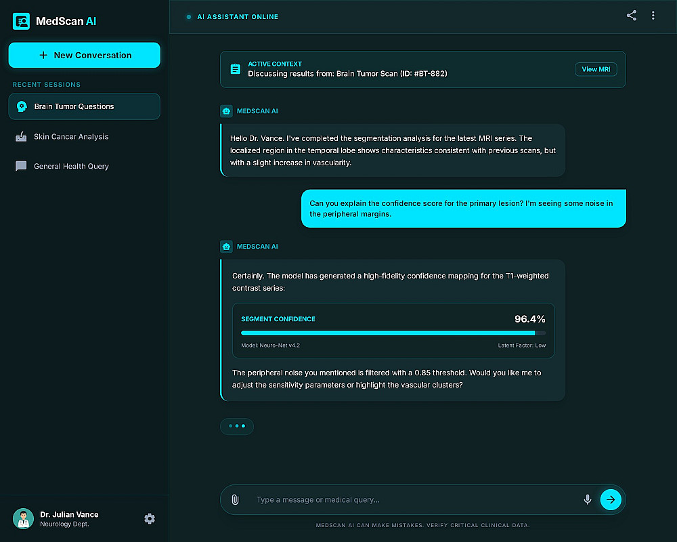677x542 pixels.
Task: Open the vertical three-dot options menu
Action: [653, 16]
